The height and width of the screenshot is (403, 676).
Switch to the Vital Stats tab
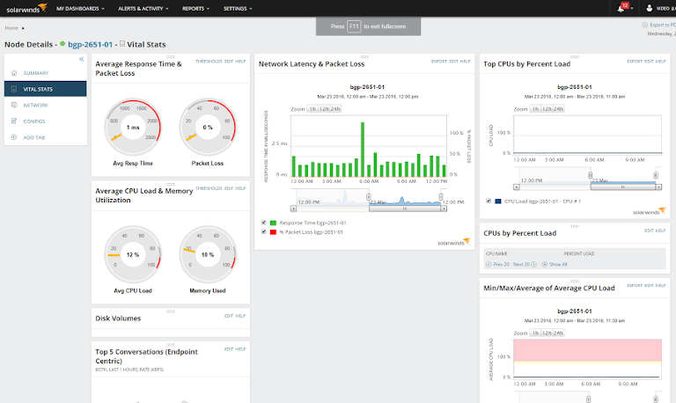45,89
